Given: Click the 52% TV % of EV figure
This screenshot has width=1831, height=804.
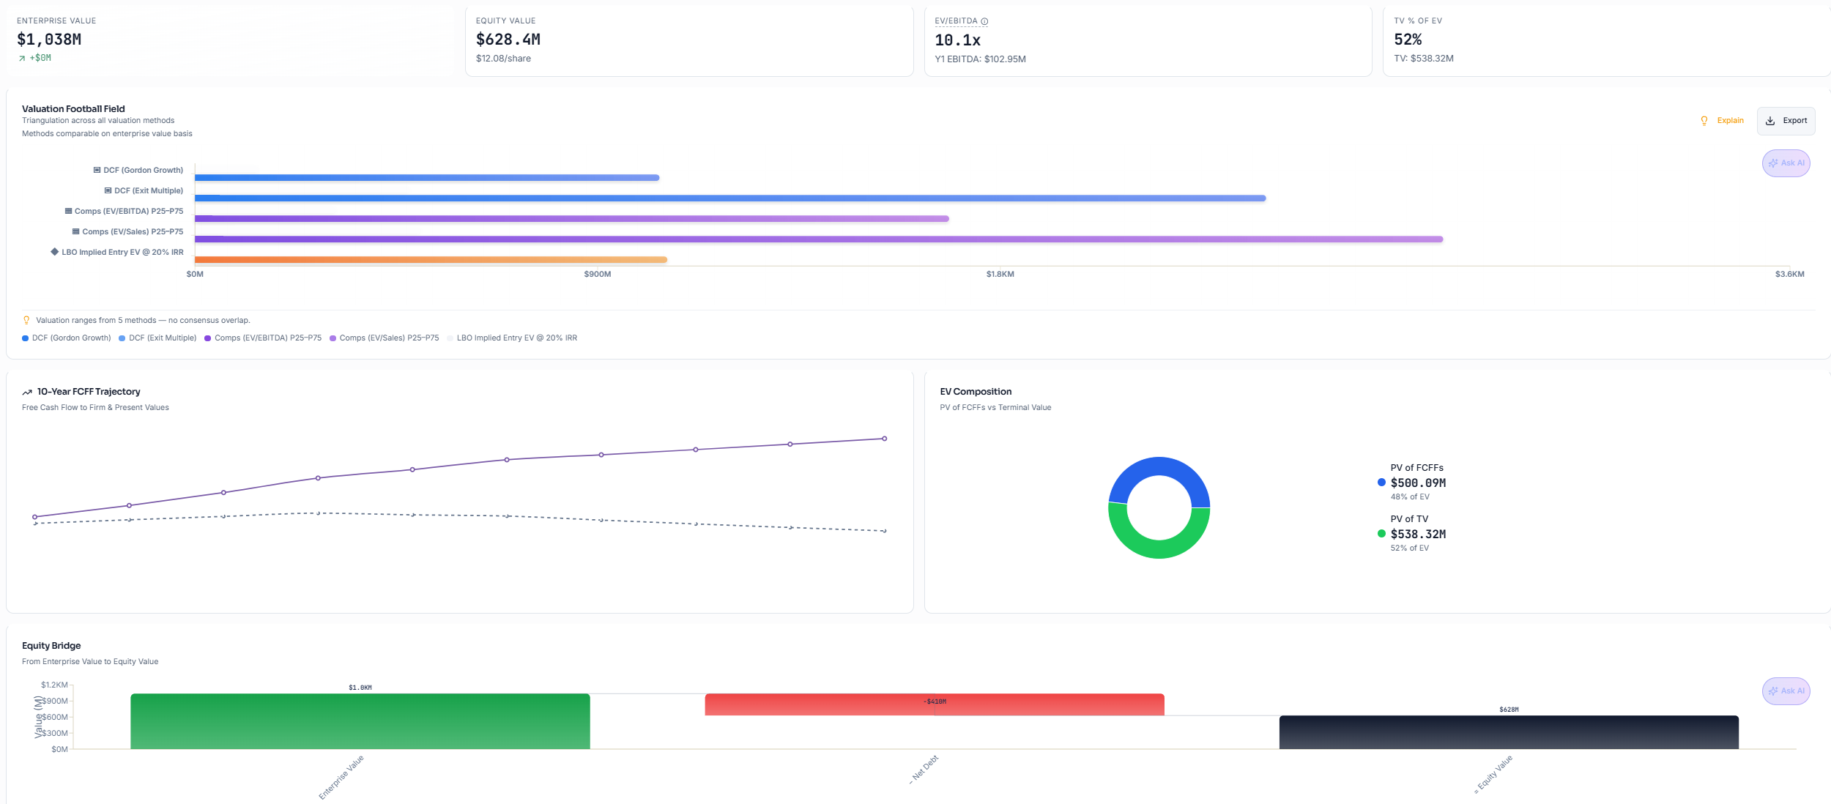Looking at the screenshot, I should point(1408,40).
